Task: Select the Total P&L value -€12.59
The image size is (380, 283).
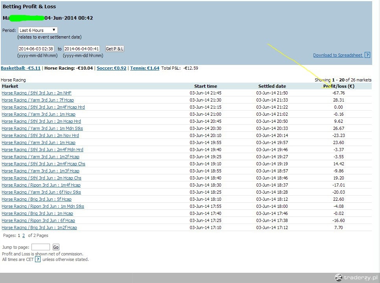Action: pos(190,68)
